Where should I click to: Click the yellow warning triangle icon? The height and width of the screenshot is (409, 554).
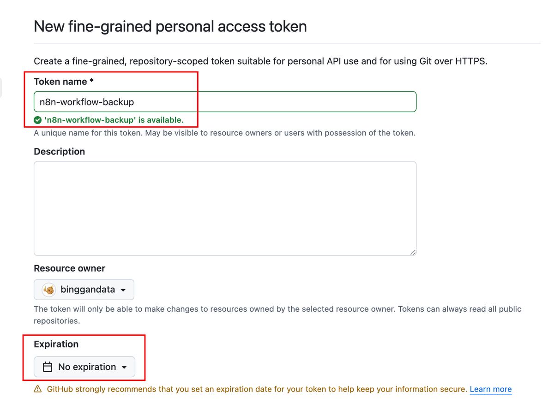(38, 389)
